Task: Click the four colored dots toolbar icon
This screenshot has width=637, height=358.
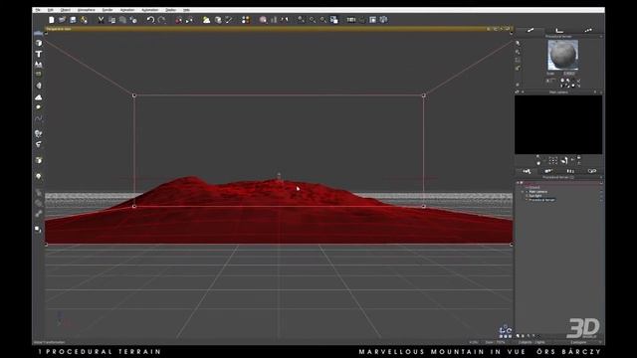Action: (246, 20)
